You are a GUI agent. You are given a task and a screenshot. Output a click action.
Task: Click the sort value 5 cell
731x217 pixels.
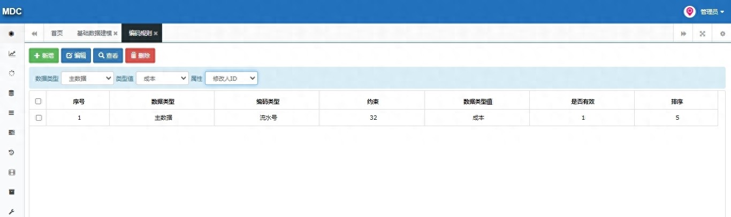pyautogui.click(x=677, y=118)
